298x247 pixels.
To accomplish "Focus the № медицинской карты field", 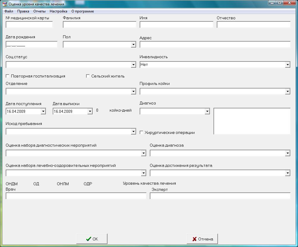I will click(x=29, y=25).
